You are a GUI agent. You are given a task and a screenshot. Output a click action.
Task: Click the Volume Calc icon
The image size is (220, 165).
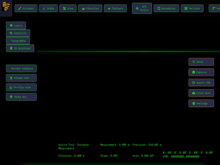(11, 78)
